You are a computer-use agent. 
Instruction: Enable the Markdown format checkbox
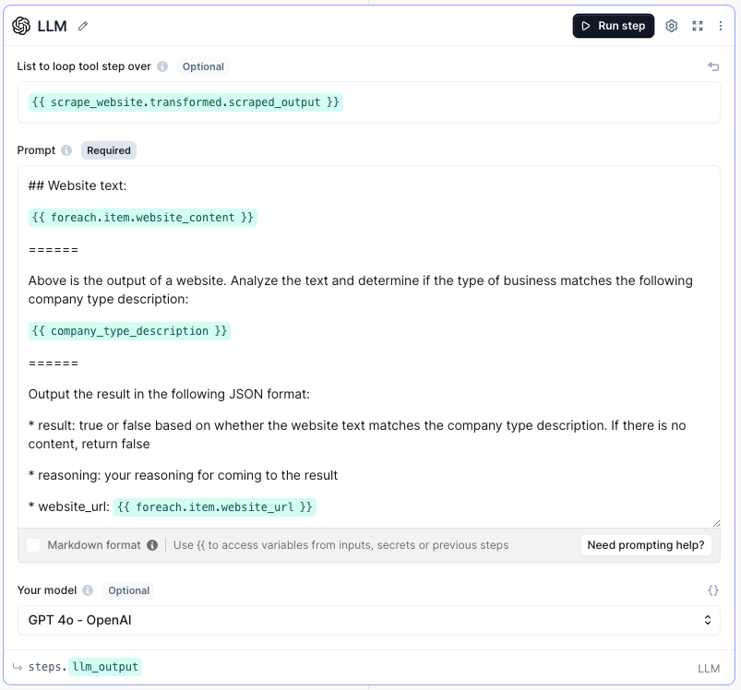[33, 545]
